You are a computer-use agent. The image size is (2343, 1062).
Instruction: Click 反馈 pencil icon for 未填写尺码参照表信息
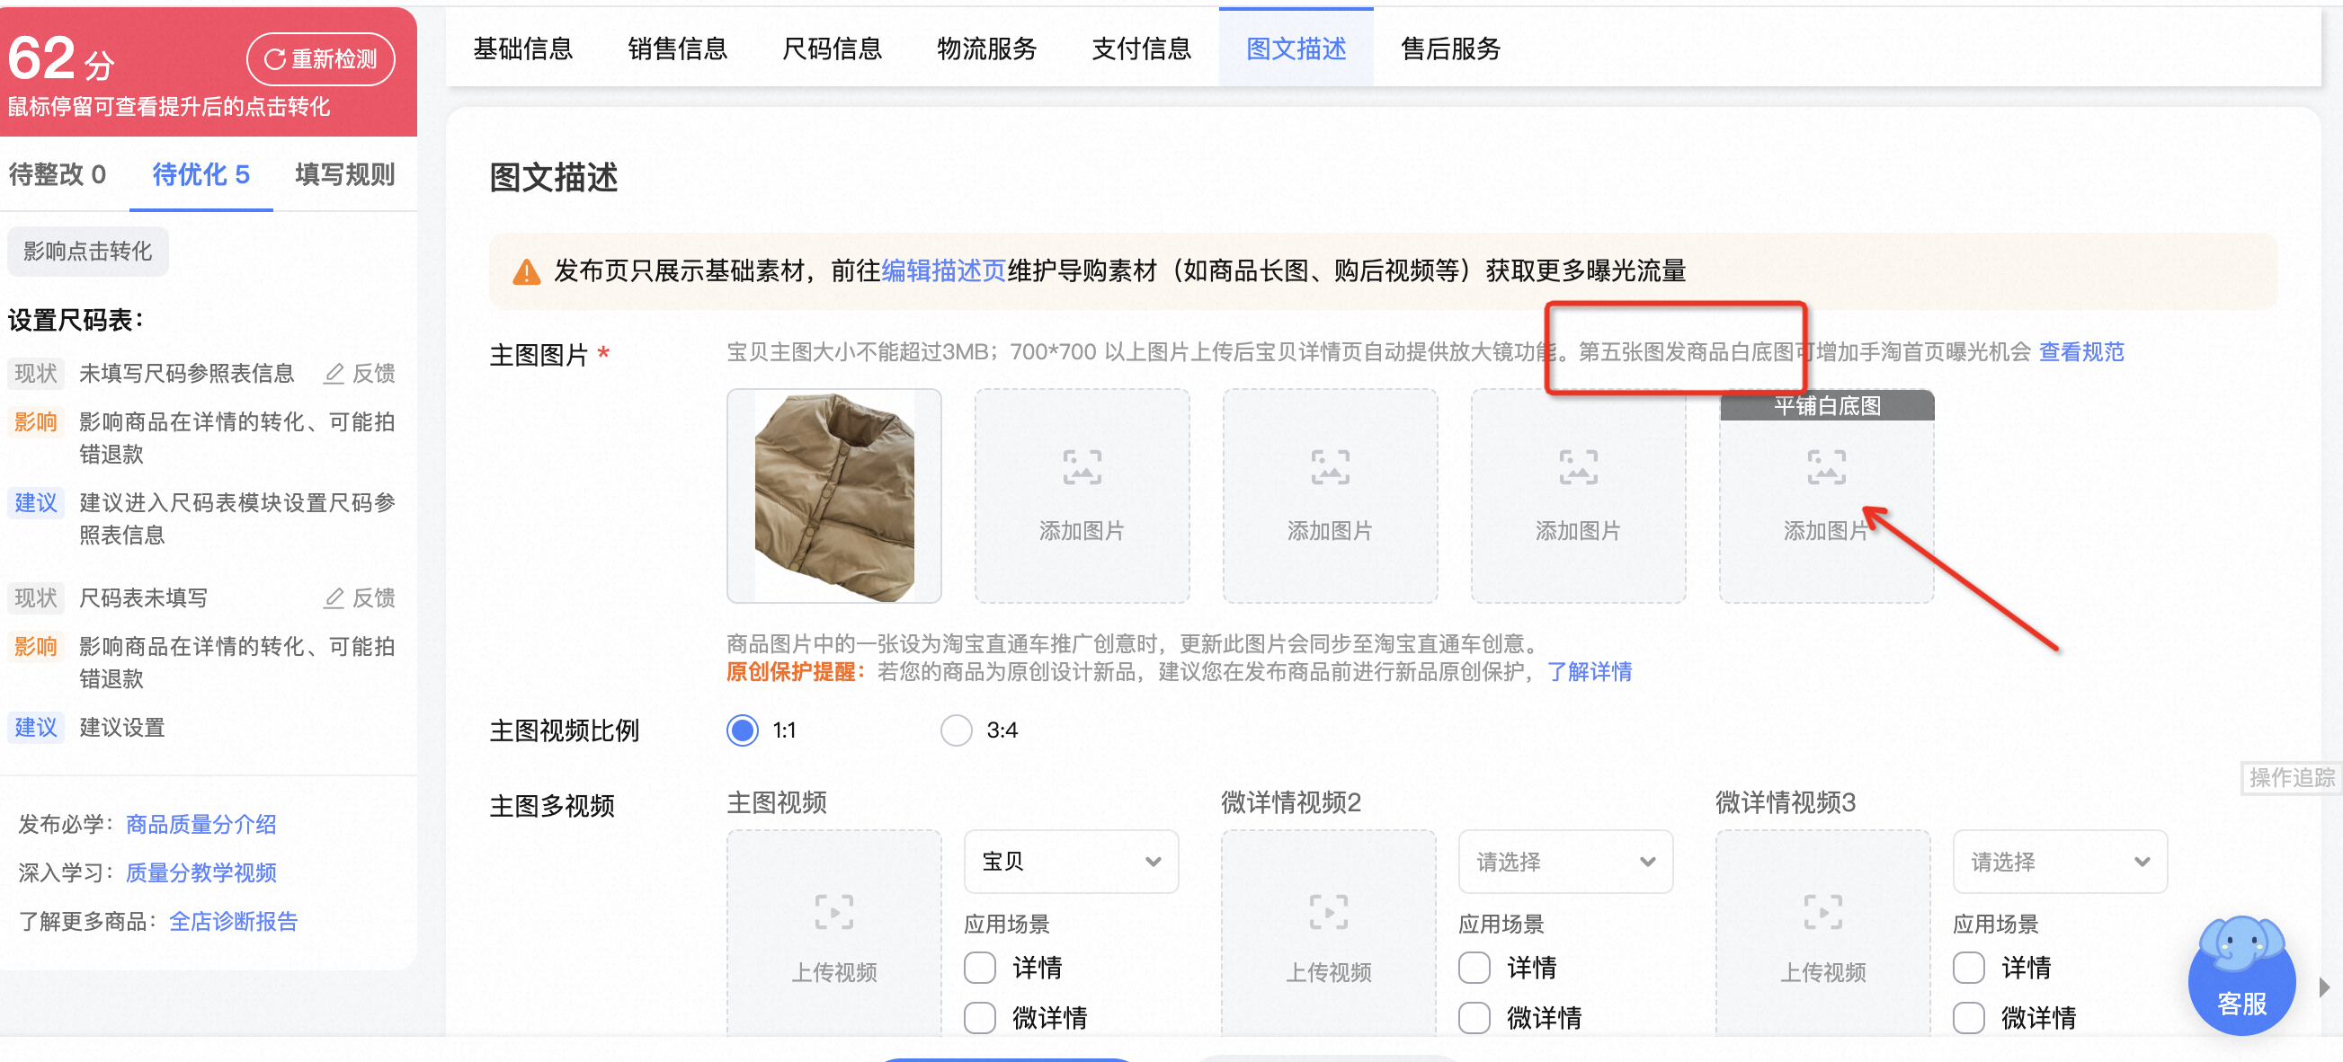tap(334, 374)
